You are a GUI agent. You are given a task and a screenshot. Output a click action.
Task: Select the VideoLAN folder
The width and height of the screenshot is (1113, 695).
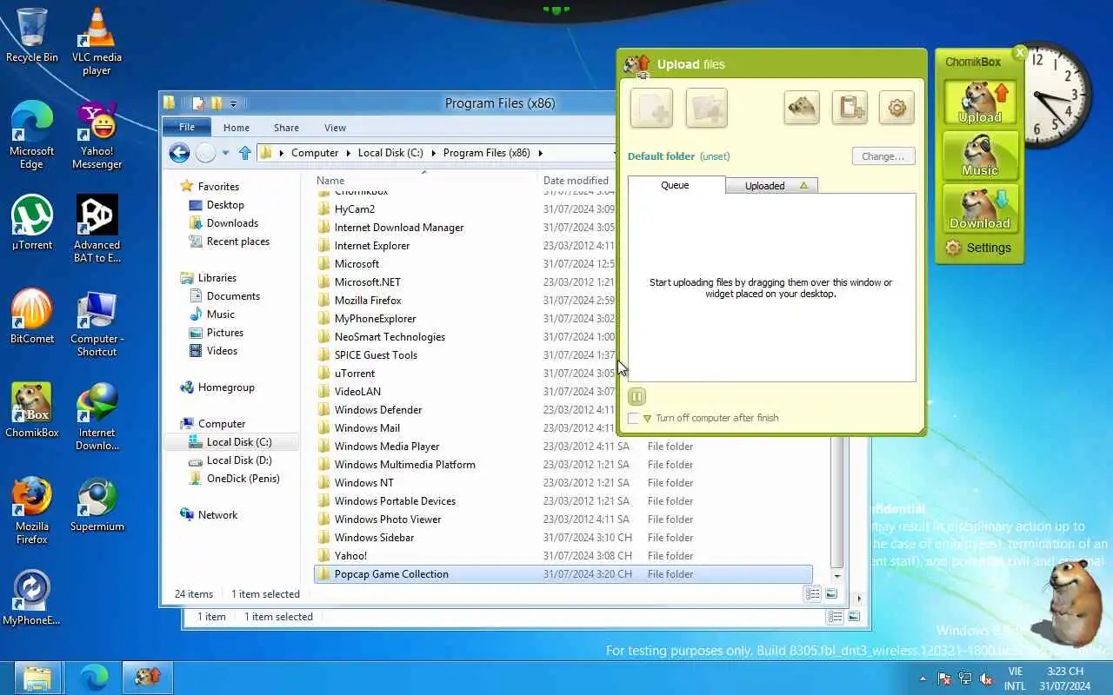(x=357, y=392)
